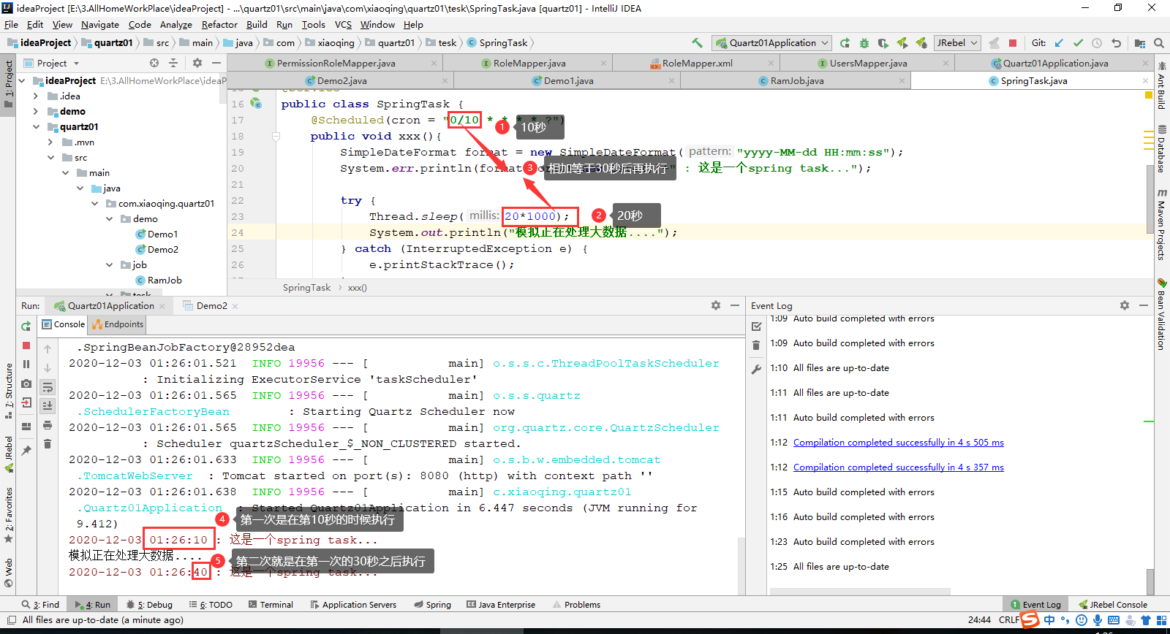Mark all Event Log notifications read
Image resolution: width=1170 pixels, height=634 pixels.
click(756, 326)
